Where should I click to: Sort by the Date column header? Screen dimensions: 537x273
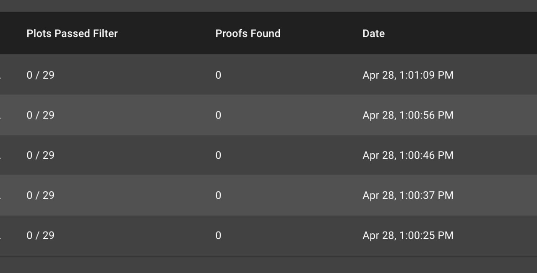click(373, 33)
